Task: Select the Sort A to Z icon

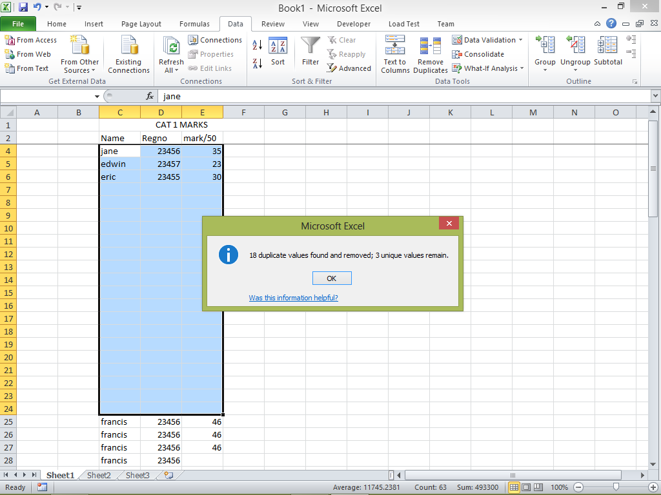Action: click(x=257, y=45)
